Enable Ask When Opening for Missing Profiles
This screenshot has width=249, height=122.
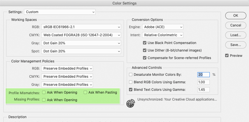(x=44, y=100)
